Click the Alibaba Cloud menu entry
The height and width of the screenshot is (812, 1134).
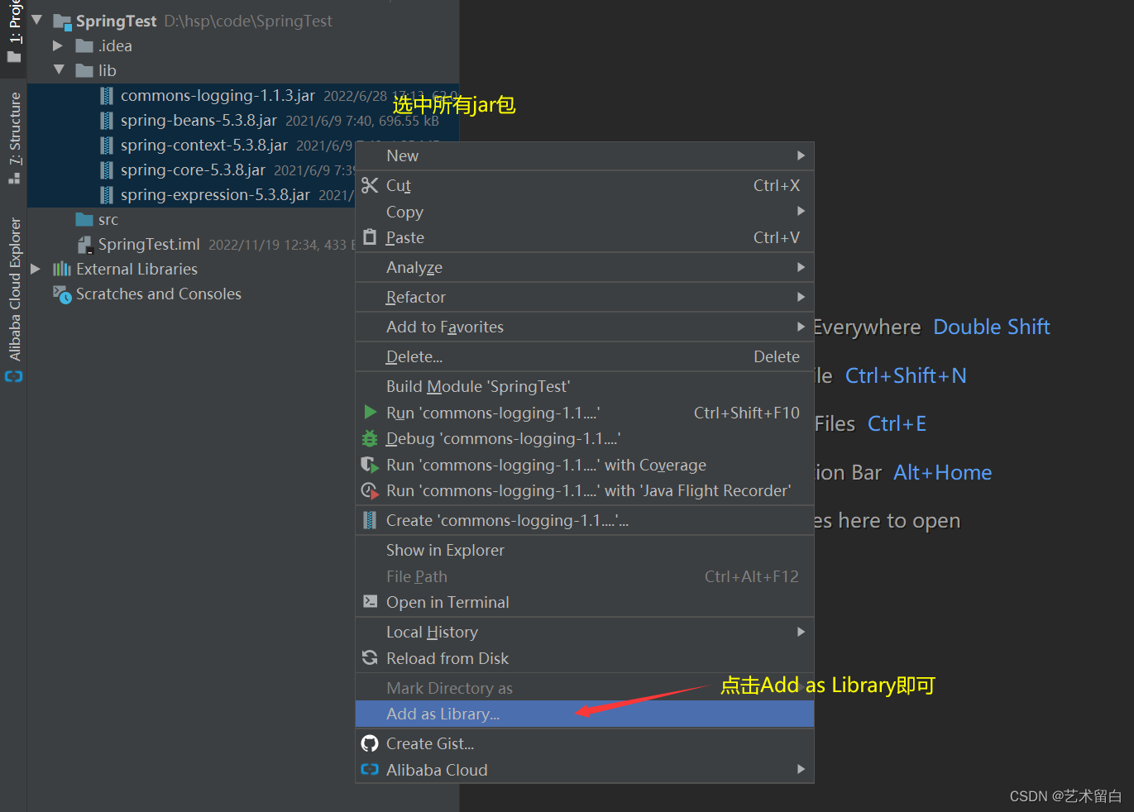pyautogui.click(x=585, y=770)
